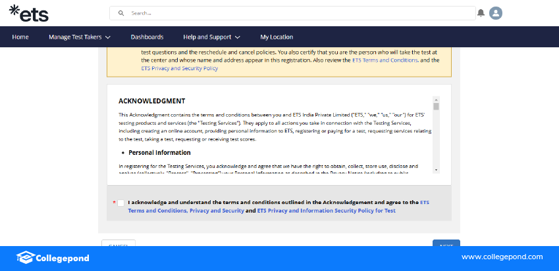Click the Collegepond graduation cap logo
This screenshot has width=559, height=271.
[x=25, y=258]
